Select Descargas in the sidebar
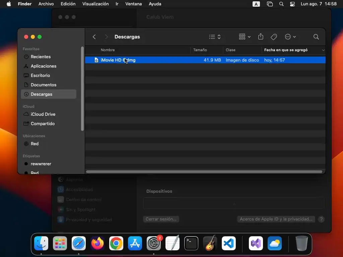 coord(49,94)
